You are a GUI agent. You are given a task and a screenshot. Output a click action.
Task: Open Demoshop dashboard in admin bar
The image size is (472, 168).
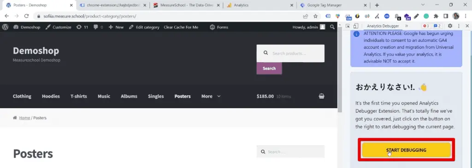[27, 27]
